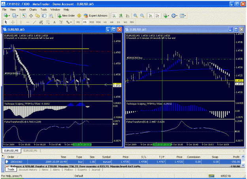Expand the New Chart dropdown arrow
This screenshot has width=247, height=179.
click(9, 16)
